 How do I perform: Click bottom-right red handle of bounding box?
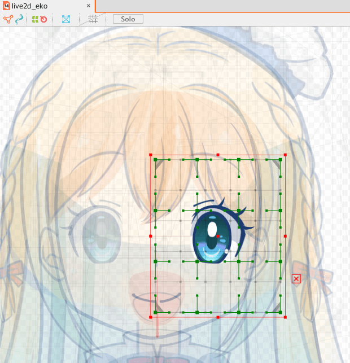pyautogui.click(x=285, y=317)
